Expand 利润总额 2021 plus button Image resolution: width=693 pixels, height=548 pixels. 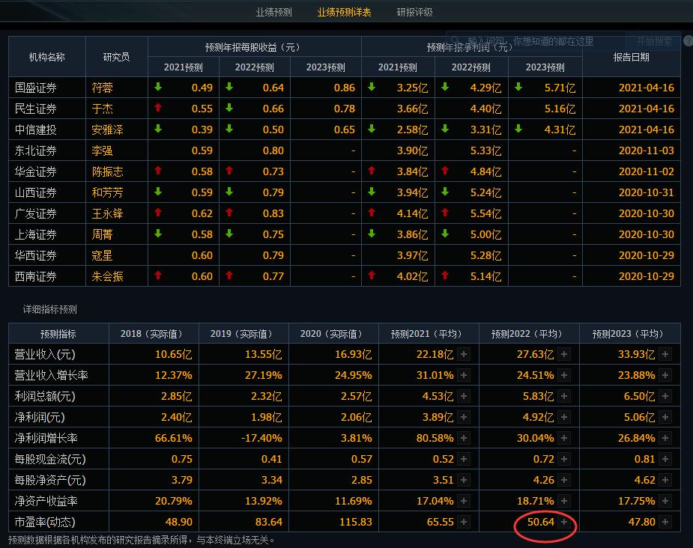pos(464,396)
